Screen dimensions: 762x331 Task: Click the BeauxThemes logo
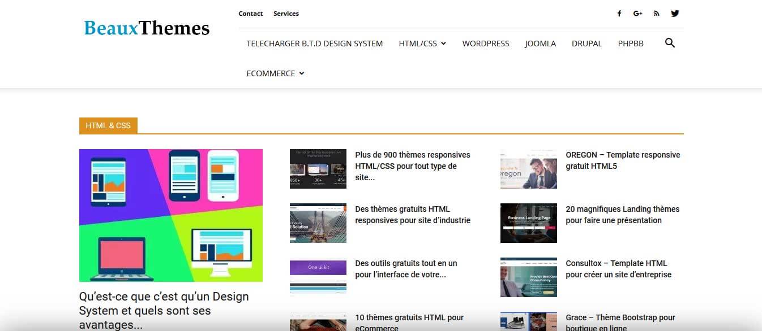tap(147, 28)
